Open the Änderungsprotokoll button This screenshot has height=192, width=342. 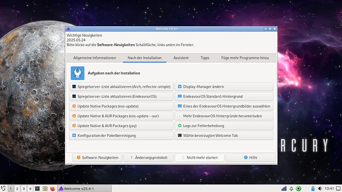(149, 157)
